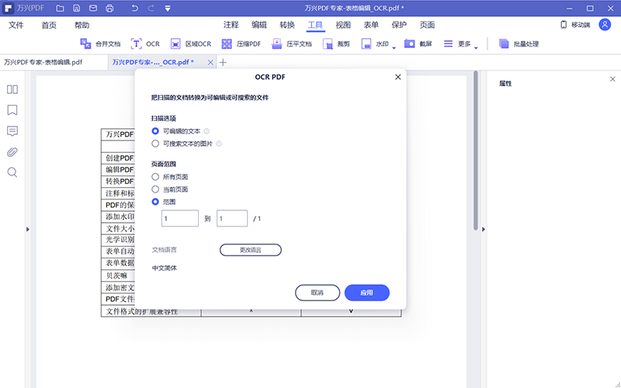This screenshot has width=621, height=388.
Task: Open the 压缩PDF compress tool
Action: tap(227, 44)
